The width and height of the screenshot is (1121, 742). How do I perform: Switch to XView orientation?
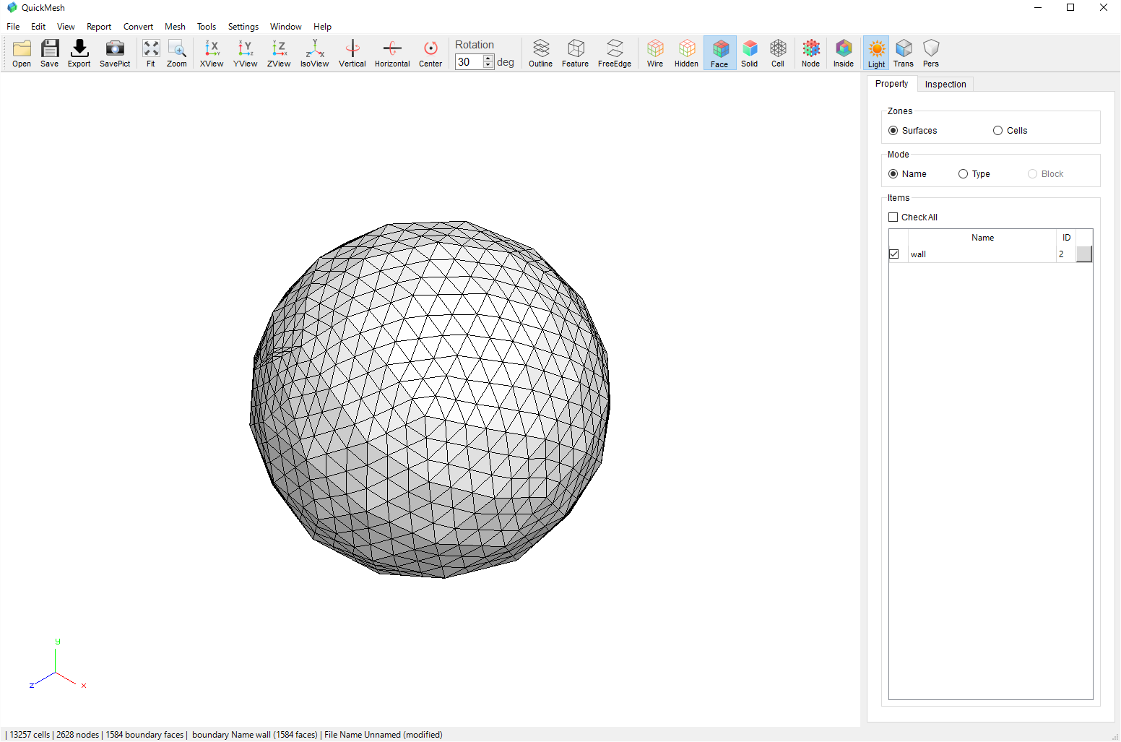click(212, 53)
